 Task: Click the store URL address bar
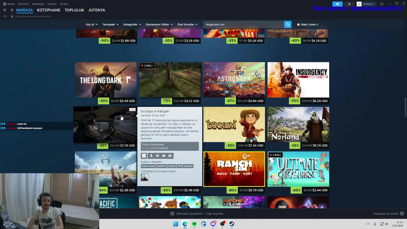tap(33, 16)
